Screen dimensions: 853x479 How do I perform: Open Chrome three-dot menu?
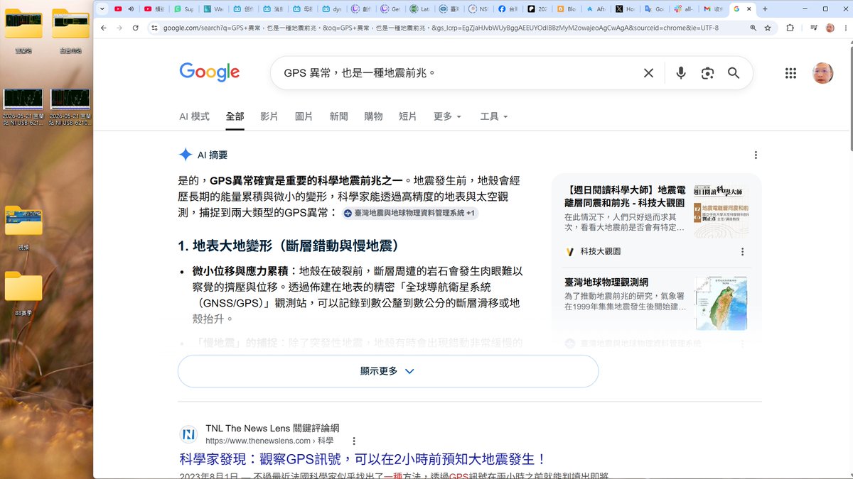tap(844, 28)
